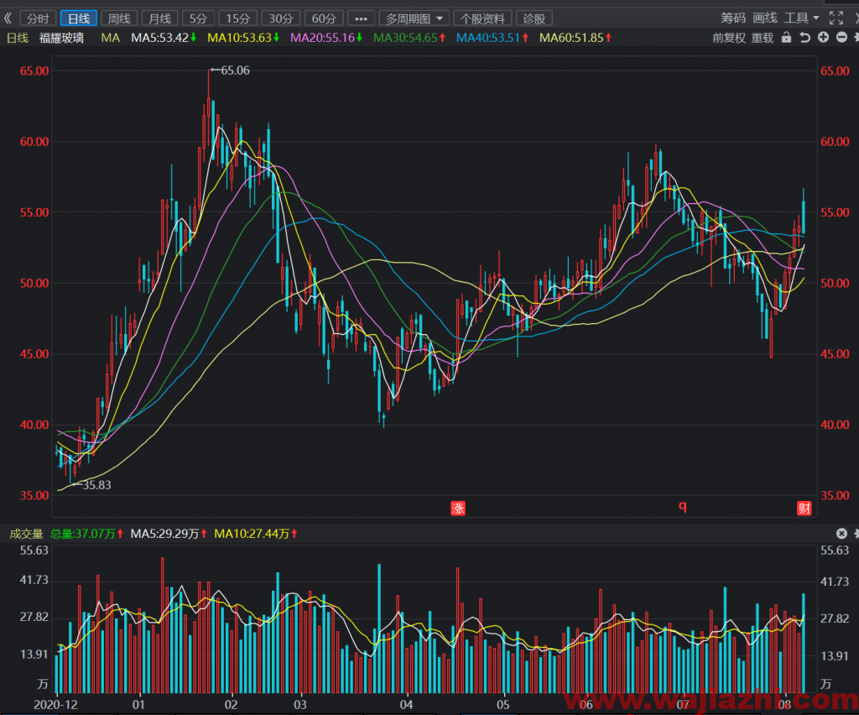The height and width of the screenshot is (715, 859).
Task: Click the red 财 marker on the chart
Action: pyautogui.click(x=804, y=509)
